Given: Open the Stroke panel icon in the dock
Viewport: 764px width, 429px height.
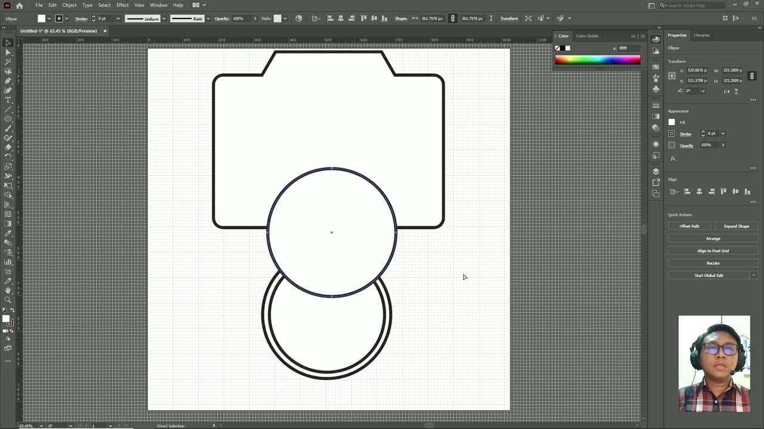Looking at the screenshot, I should click(656, 105).
